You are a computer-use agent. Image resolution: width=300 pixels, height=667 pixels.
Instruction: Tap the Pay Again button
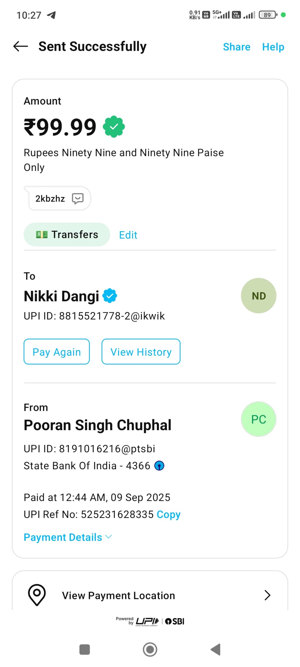[x=57, y=352]
